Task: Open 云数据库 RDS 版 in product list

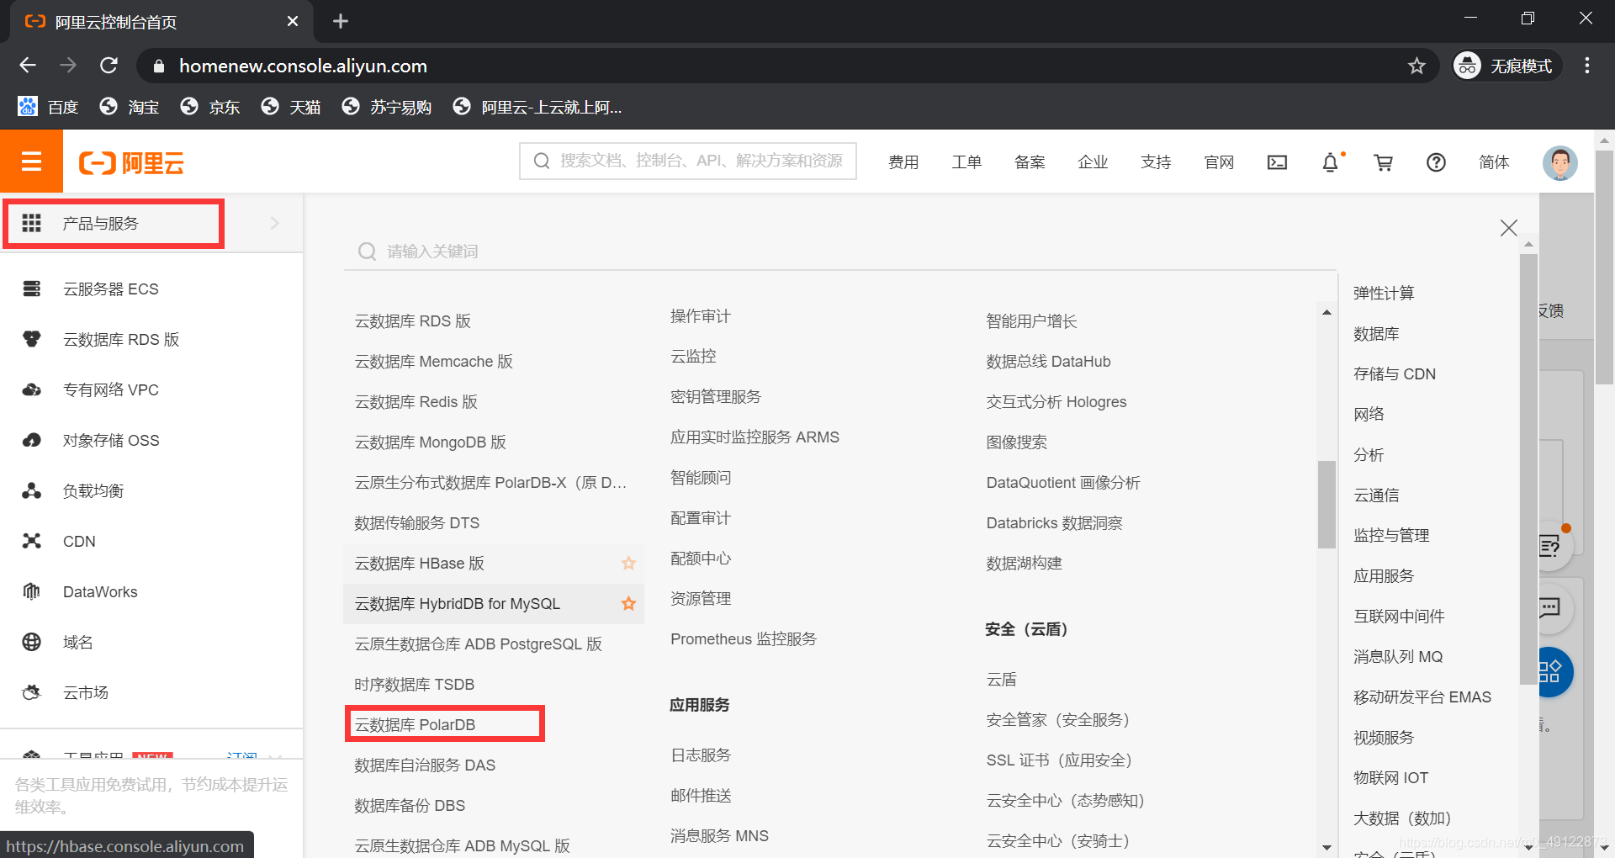Action: click(412, 320)
